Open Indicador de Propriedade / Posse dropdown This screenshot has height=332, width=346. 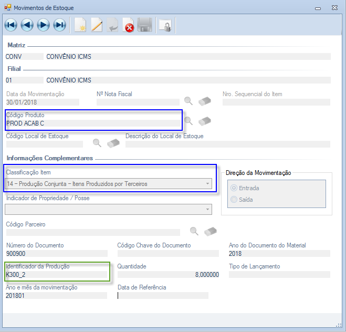coord(208,209)
